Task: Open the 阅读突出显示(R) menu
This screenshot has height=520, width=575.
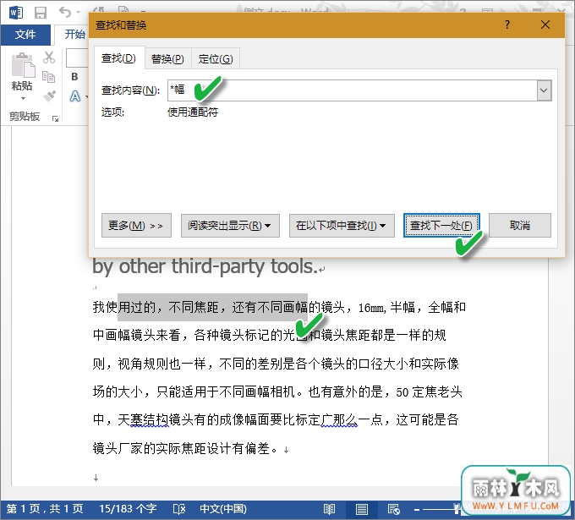Action: [230, 226]
